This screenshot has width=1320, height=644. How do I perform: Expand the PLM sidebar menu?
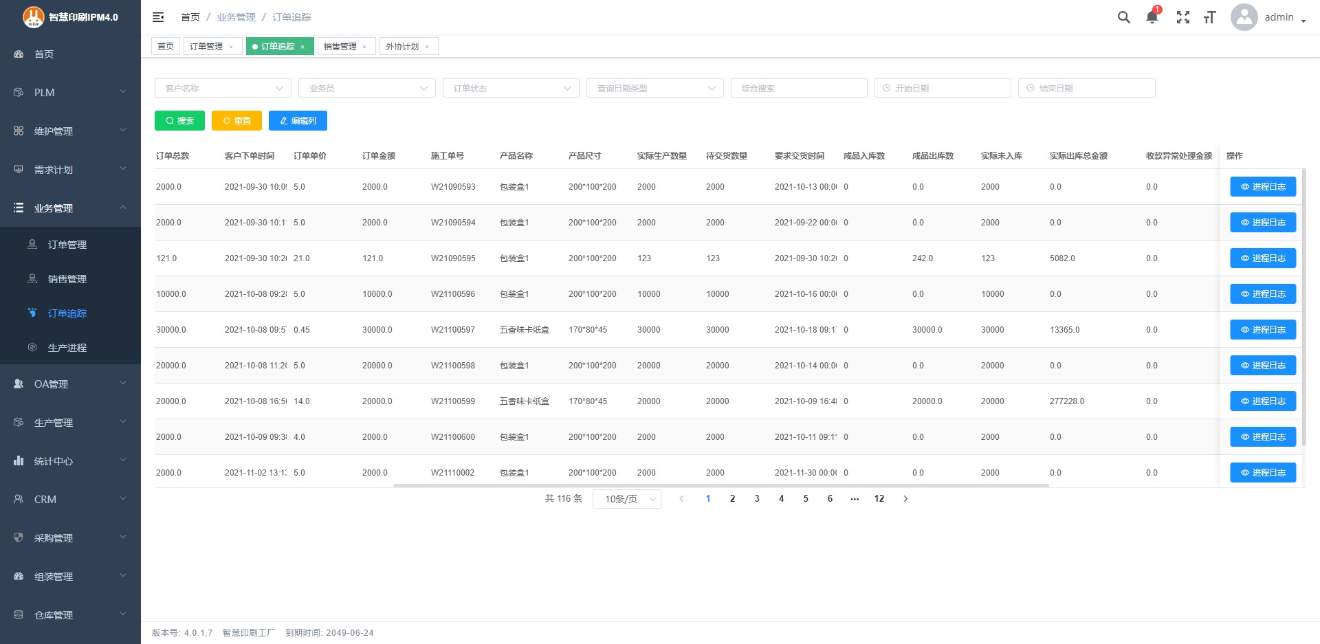(70, 92)
